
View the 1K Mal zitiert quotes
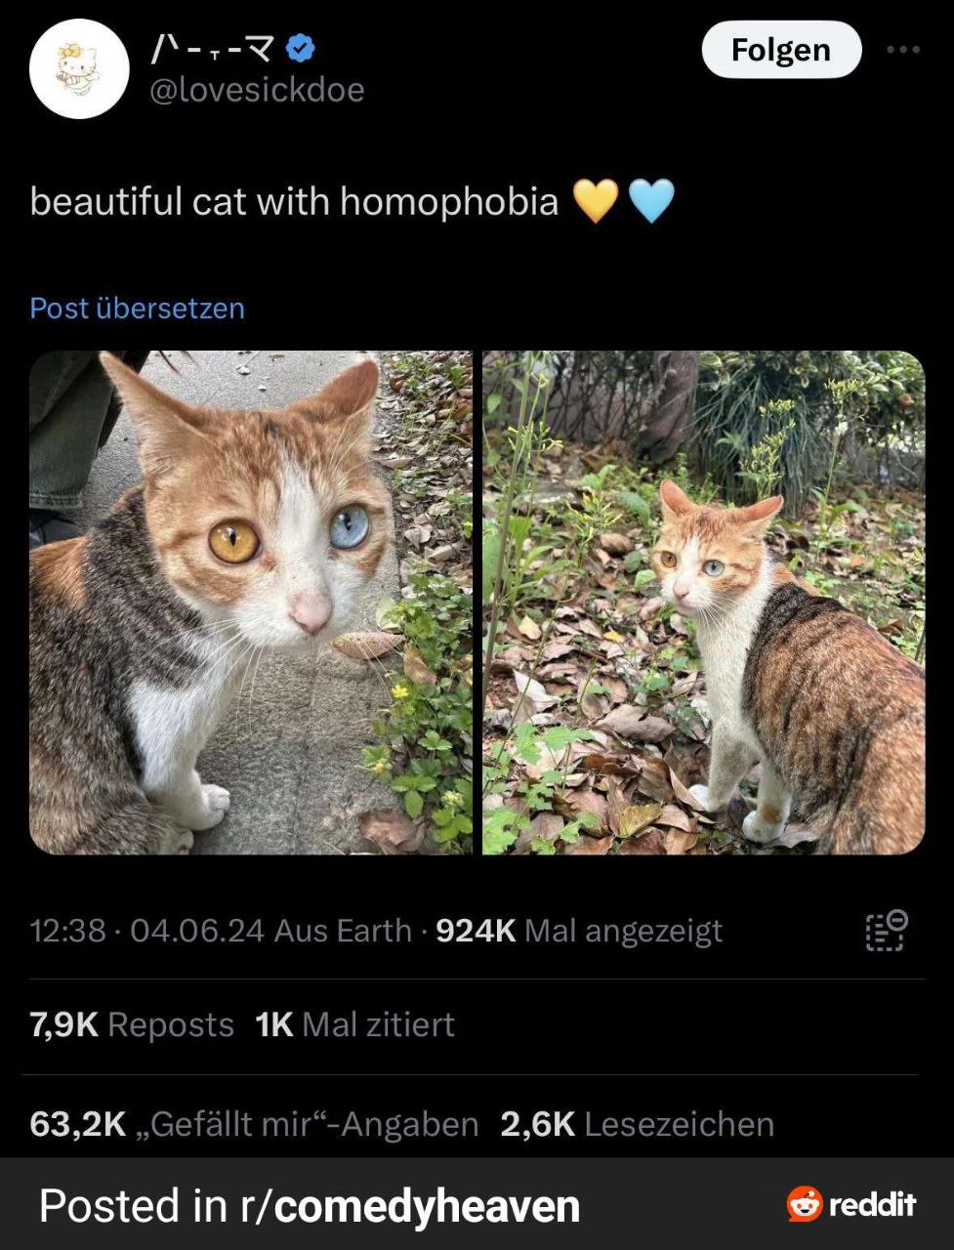click(354, 1024)
